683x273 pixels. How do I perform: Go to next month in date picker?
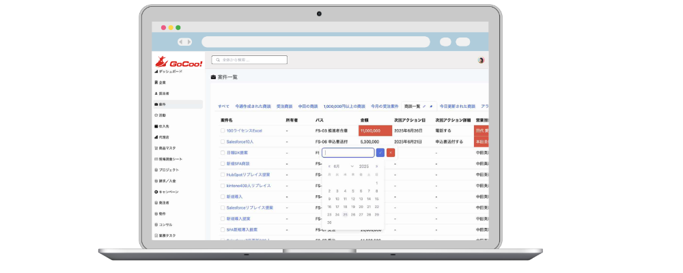pos(377,167)
